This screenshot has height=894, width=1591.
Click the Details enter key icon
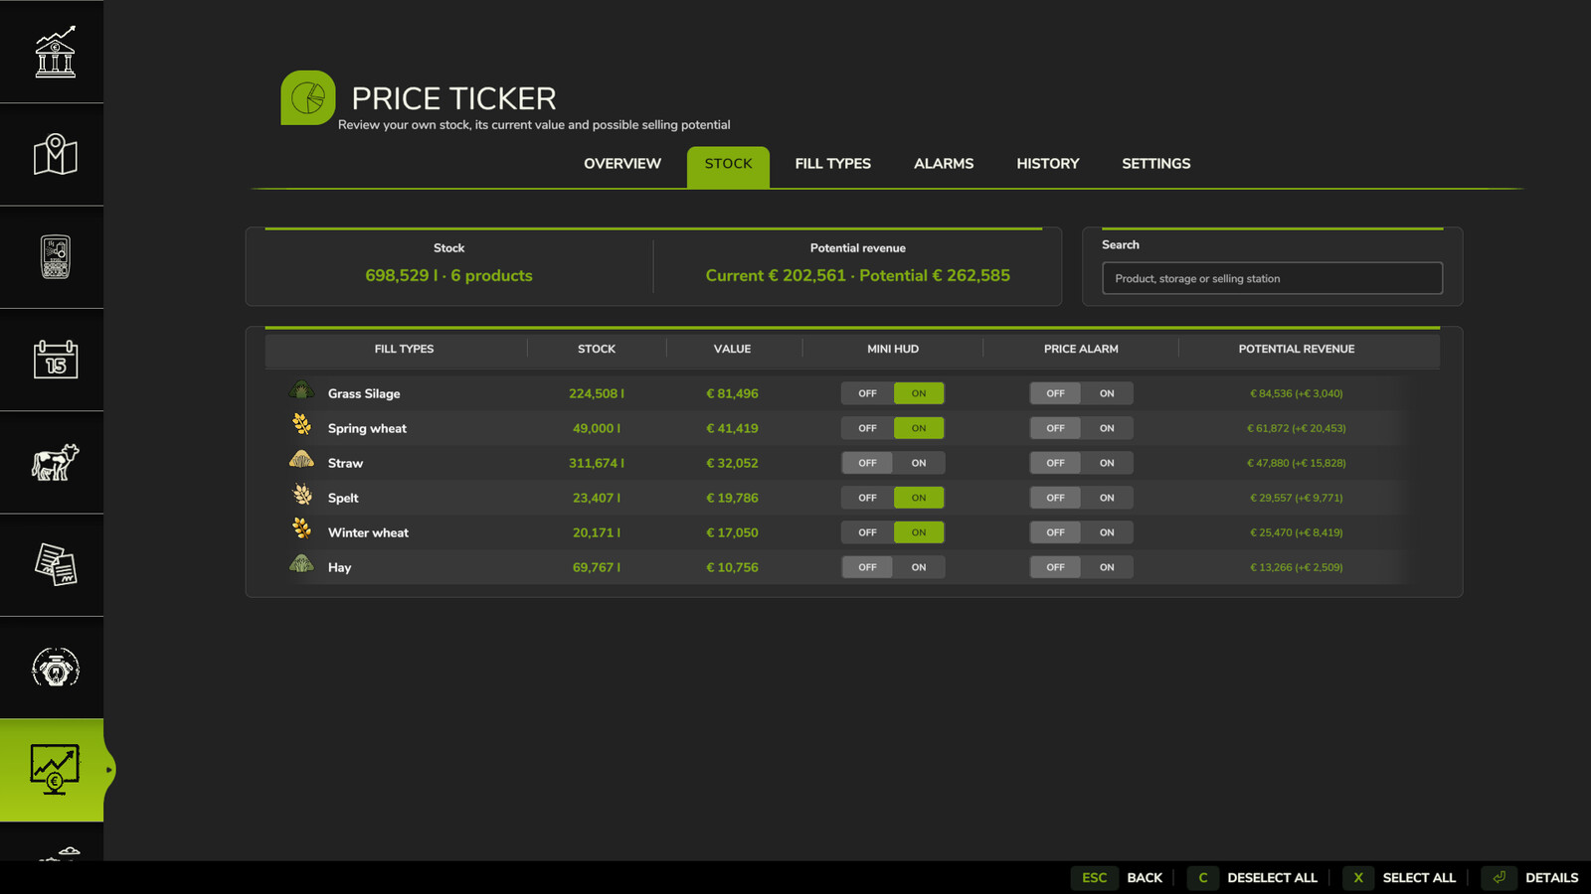tap(1499, 877)
